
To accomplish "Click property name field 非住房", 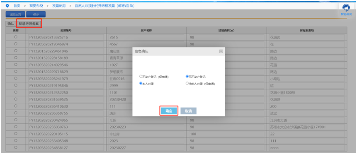I will (146, 134).
